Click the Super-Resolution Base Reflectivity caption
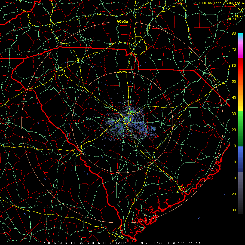 tap(86, 243)
